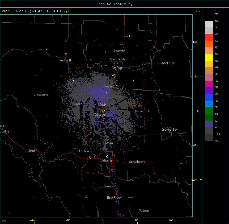Click the timestamp 2025/08/27 07:59:47 UTC
Image resolution: width=229 pixels, height=224 pixels.
tap(26, 11)
